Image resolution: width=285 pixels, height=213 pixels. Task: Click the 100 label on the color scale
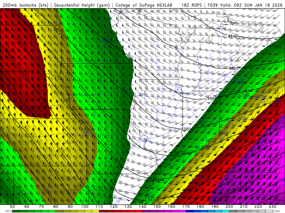pyautogui.click(x=85, y=207)
